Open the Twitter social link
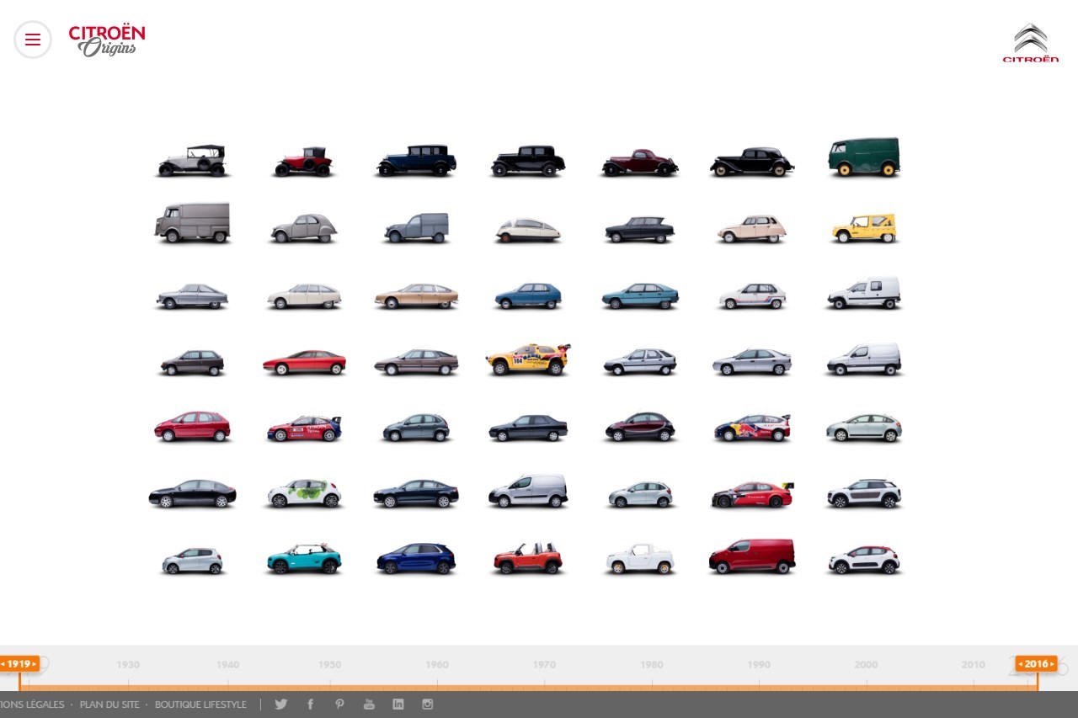The height and width of the screenshot is (718, 1078). 280,705
